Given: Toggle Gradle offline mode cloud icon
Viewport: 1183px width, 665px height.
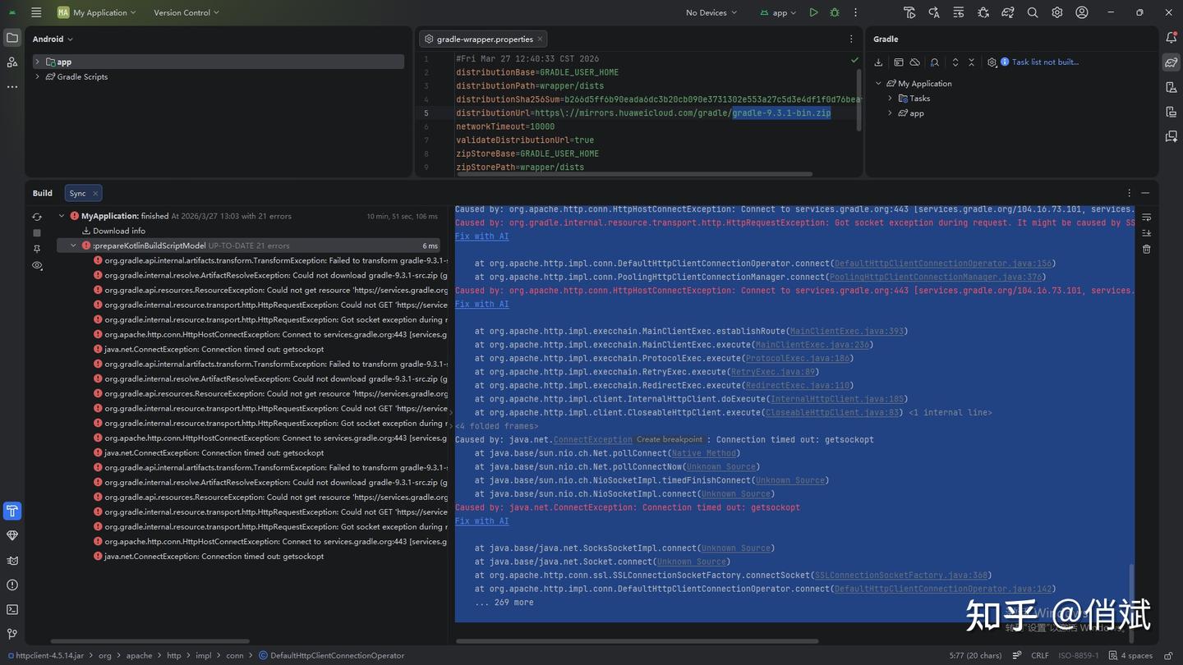Looking at the screenshot, I should (x=914, y=62).
